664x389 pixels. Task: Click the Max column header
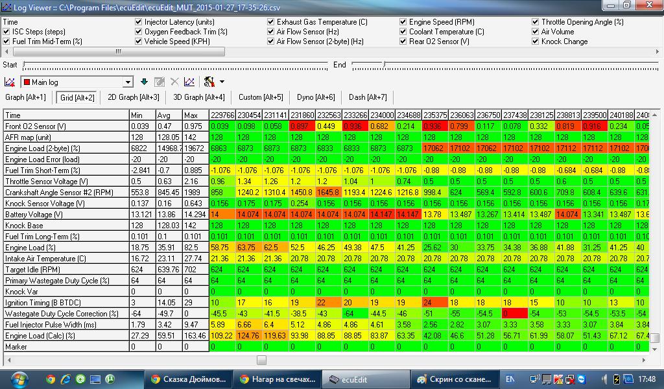(x=196, y=115)
